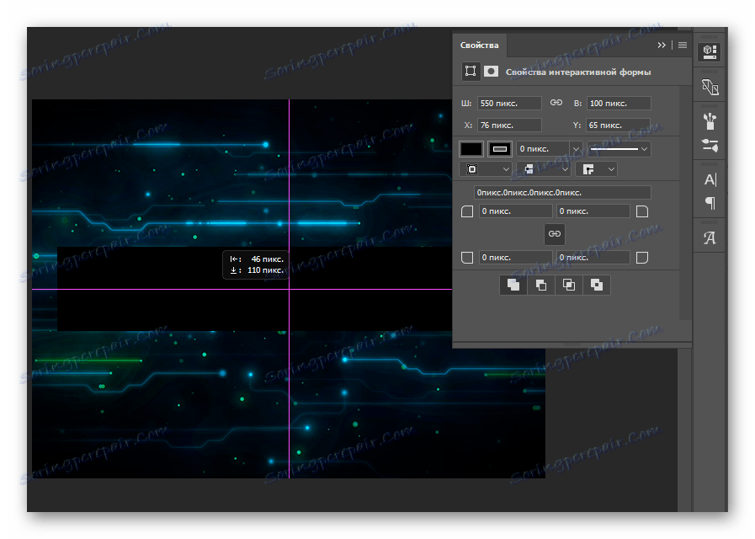The image size is (755, 539).
Task: Click the bottom-left corner radius value field
Action: (515, 257)
